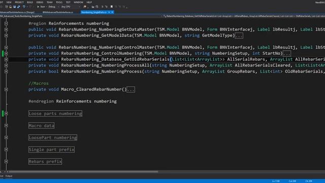Click the Save file toolbar icon

[x=15, y=7]
